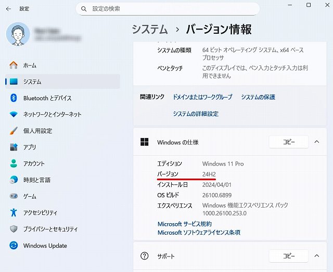Open the Microsoft サービス規約 link
333x272 pixels.
click(x=184, y=224)
